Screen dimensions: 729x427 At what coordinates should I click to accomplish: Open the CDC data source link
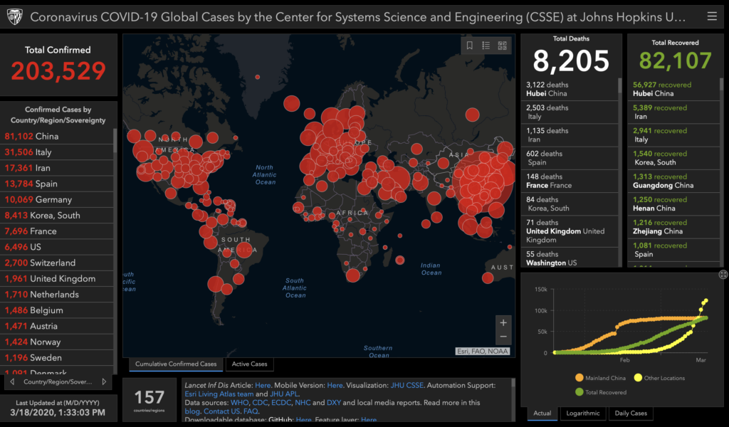260,403
